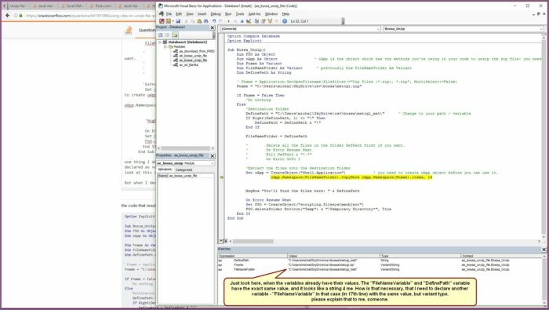Toggle the Design Mode toolbar icon

coord(249,21)
